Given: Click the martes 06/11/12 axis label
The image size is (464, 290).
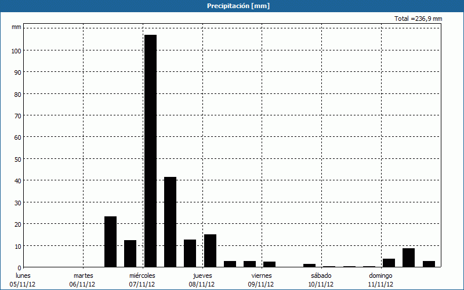Looking at the screenshot, I should [83, 280].
